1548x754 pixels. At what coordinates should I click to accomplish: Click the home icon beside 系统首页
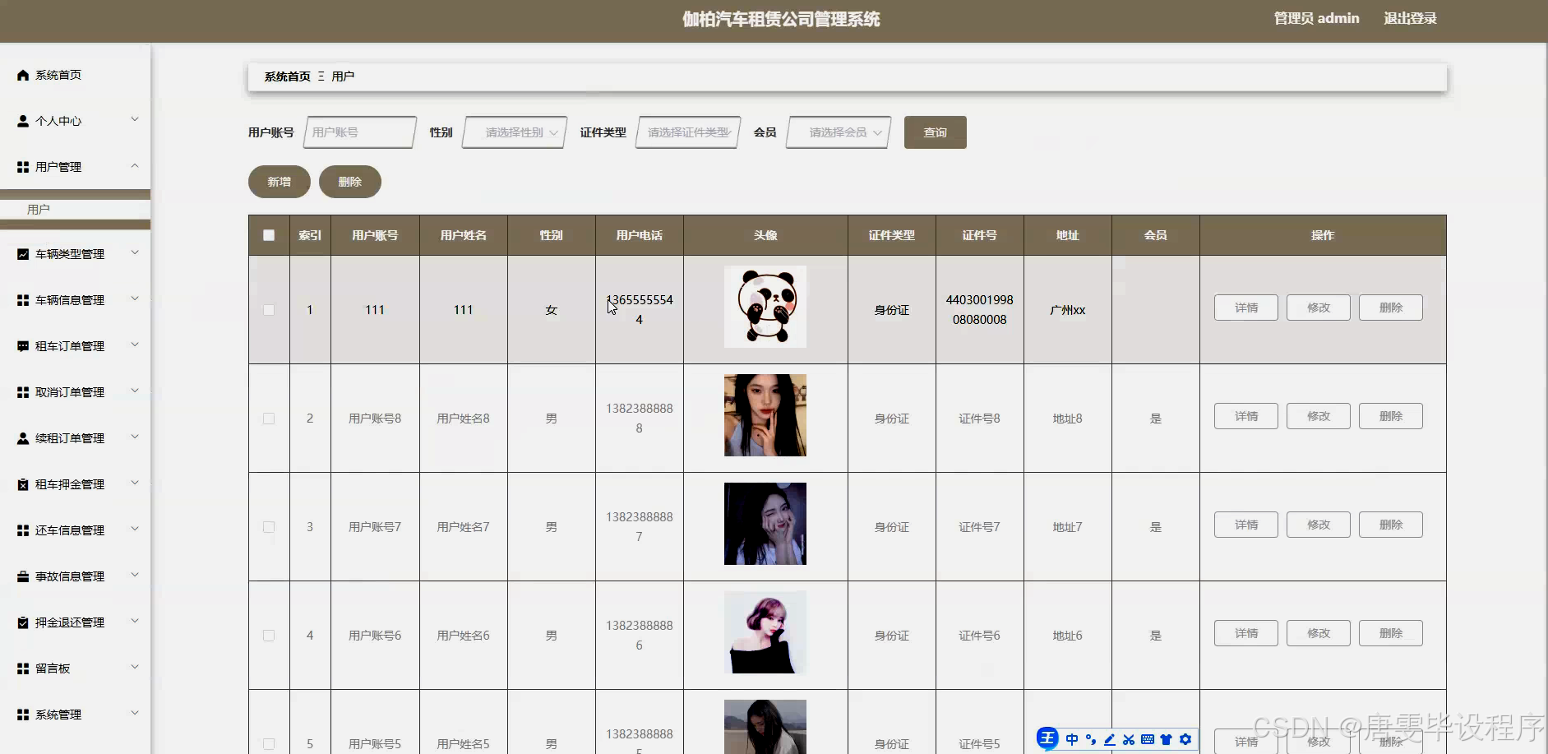tap(23, 75)
